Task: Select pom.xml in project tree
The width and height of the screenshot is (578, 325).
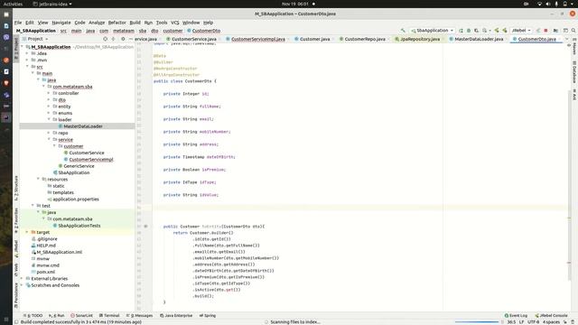Action: (46, 272)
